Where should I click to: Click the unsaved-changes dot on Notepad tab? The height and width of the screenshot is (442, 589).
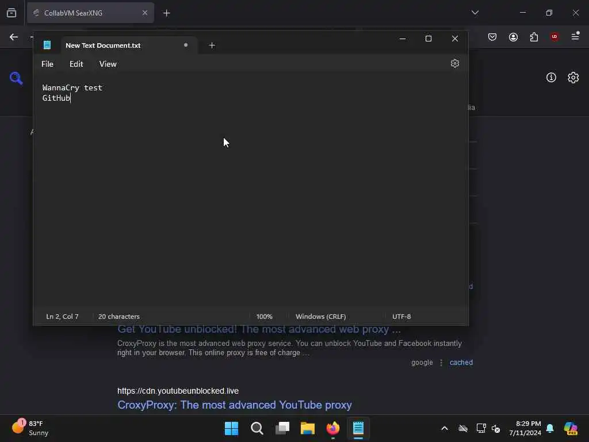tap(186, 45)
